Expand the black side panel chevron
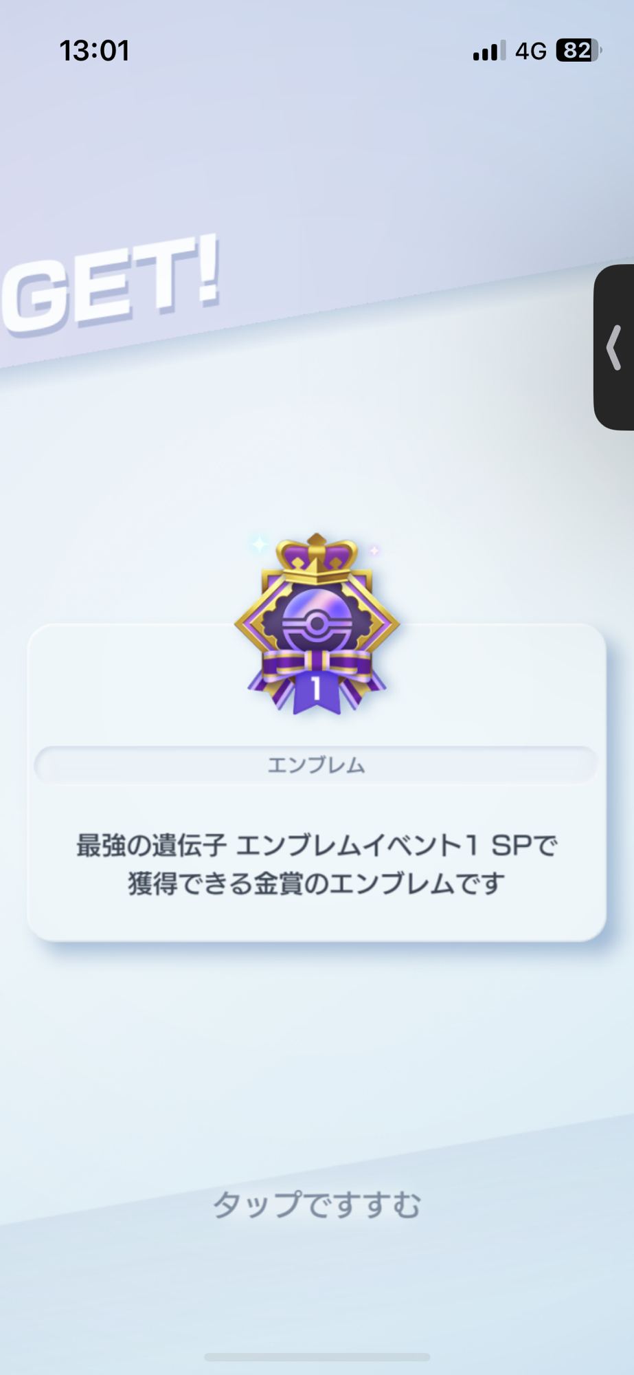Screen dimensions: 634x1375 coord(614,348)
